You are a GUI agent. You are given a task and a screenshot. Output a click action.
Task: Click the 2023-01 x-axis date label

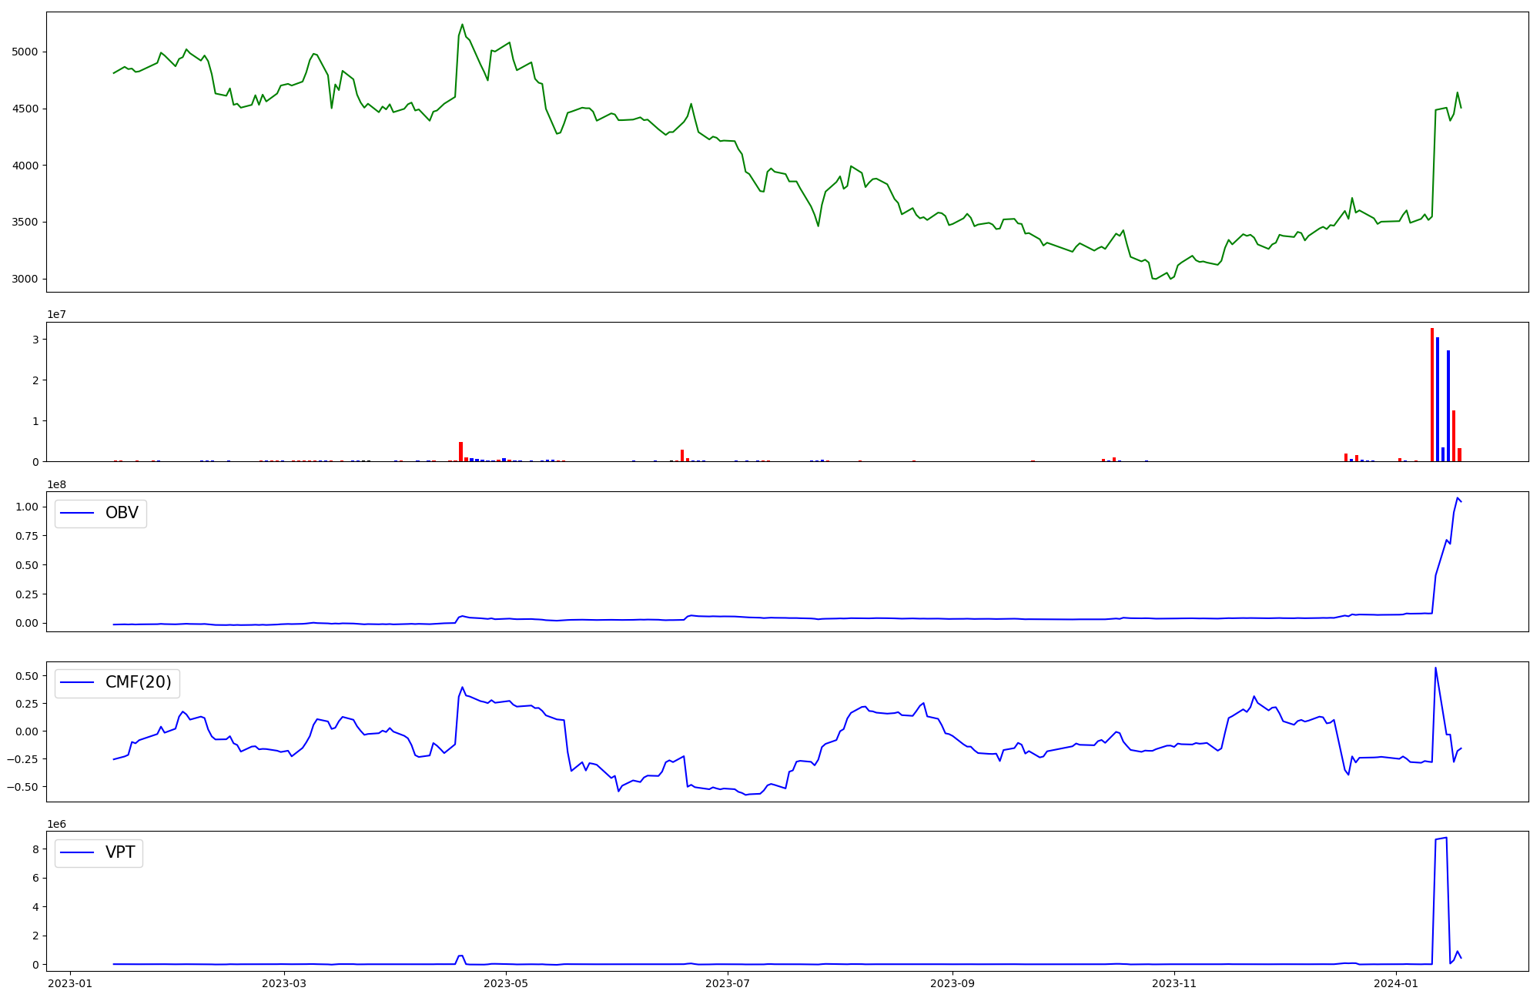click(x=70, y=983)
